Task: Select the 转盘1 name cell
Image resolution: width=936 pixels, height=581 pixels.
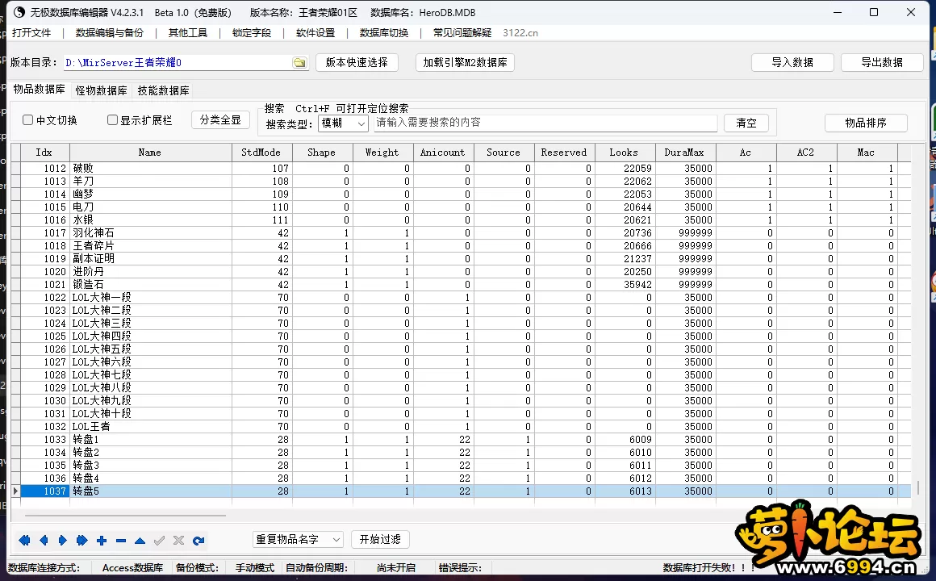Action: (150, 440)
